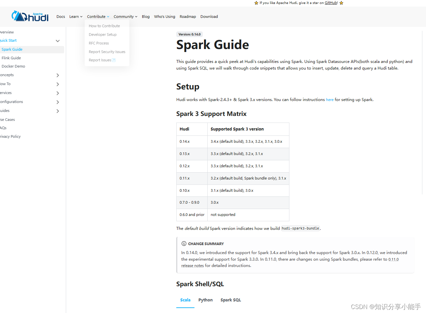Open FAQs in the sidebar
426x313 pixels.
[3, 128]
